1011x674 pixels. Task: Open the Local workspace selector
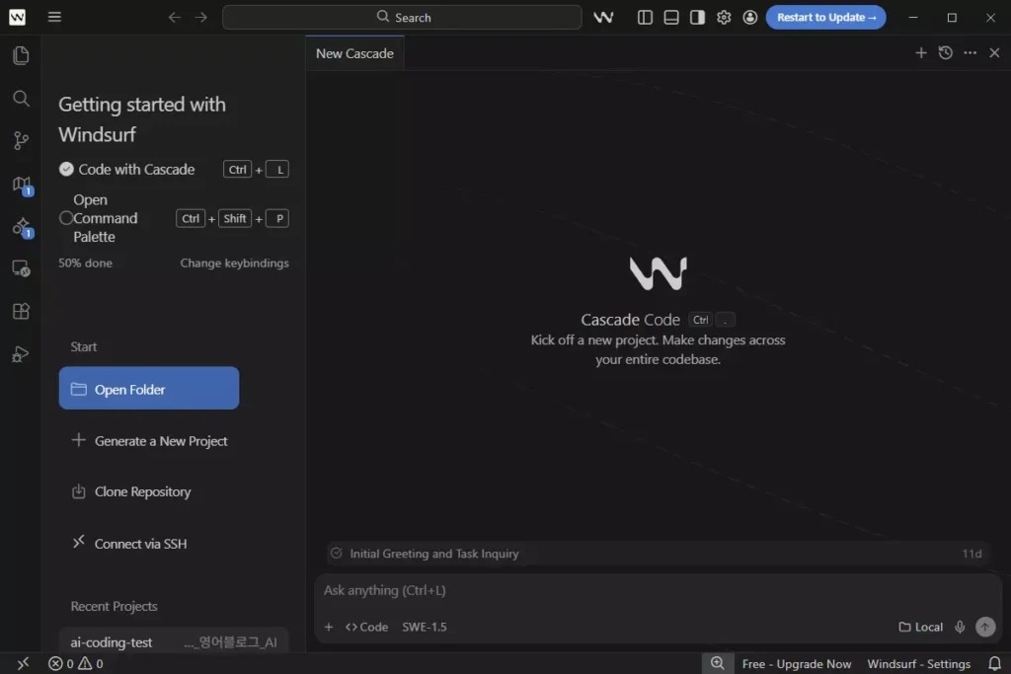pos(921,627)
